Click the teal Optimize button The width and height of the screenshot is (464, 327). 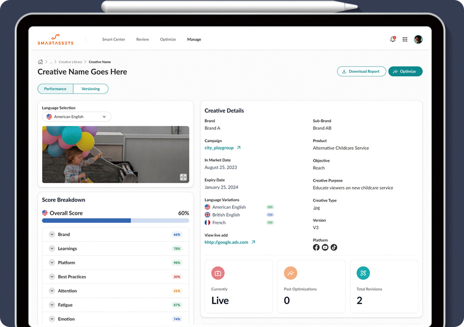coord(405,71)
